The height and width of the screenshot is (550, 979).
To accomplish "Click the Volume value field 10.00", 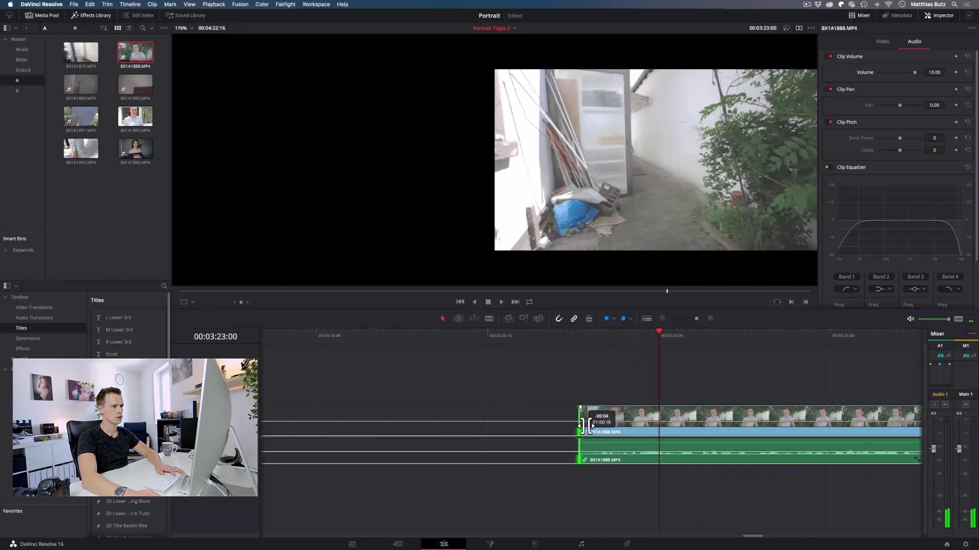I will click(x=934, y=72).
